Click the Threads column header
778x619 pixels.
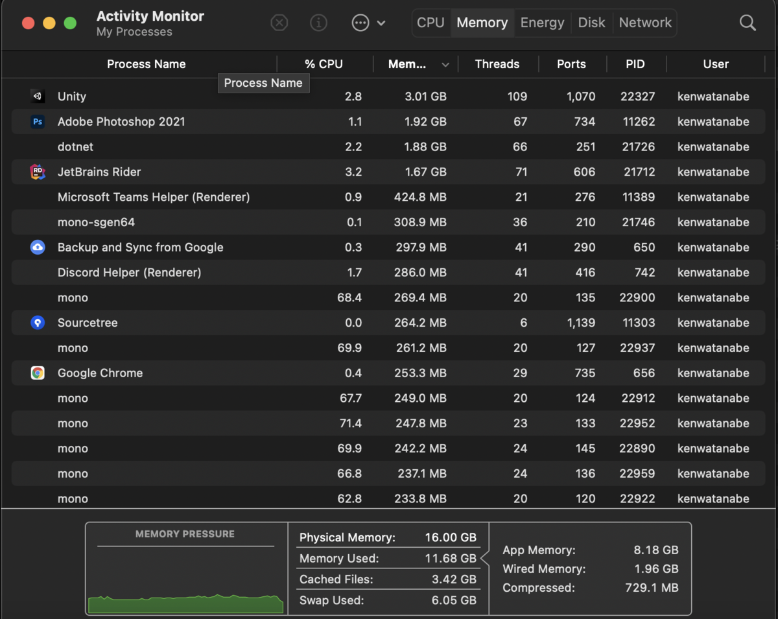[497, 64]
